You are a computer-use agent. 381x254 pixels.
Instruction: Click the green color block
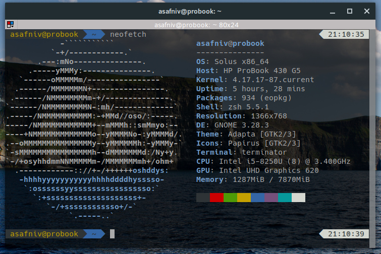click(x=230, y=198)
